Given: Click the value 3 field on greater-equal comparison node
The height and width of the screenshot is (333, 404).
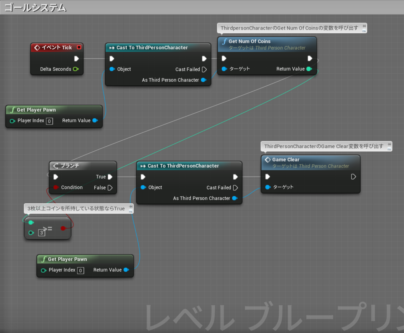Looking at the screenshot, I should [x=41, y=233].
